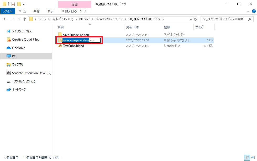This screenshot has height=161, width=257.
Task: Click the 2020/07/25 22:42 date cell
Action: [x=138, y=35]
